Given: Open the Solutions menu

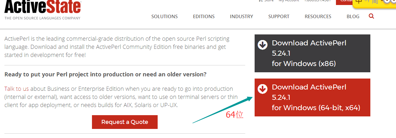Looking at the screenshot, I should tap(164, 17).
